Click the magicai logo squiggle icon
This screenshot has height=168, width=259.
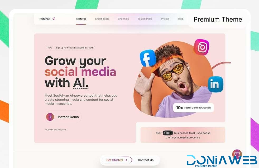pyautogui.click(x=54, y=19)
